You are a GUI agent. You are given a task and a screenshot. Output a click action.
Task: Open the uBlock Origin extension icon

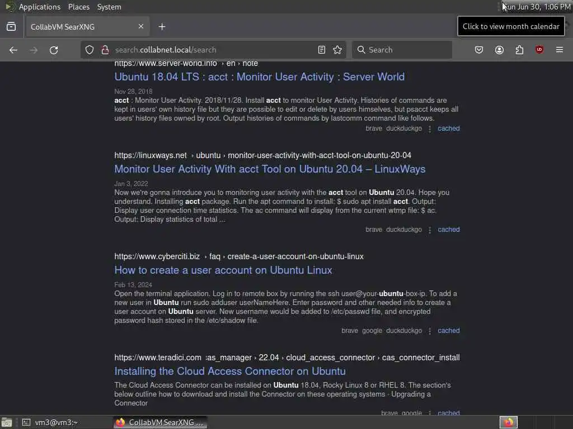coord(539,50)
